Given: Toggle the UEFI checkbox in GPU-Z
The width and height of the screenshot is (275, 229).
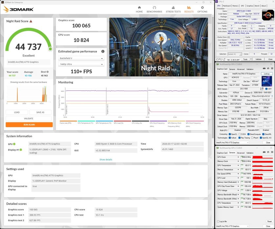Looking at the screenshot, I should (x=266, y=89).
